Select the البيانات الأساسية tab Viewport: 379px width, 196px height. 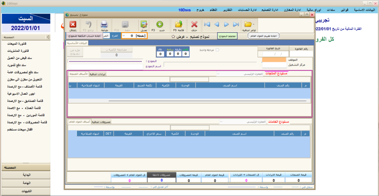coord(77,43)
